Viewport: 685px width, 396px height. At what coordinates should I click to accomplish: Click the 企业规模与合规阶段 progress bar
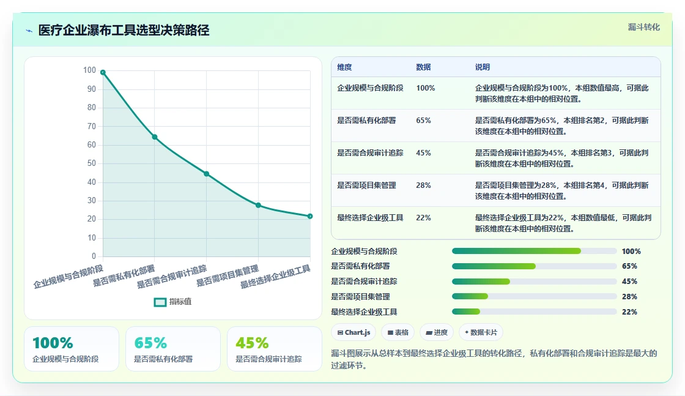pos(535,252)
